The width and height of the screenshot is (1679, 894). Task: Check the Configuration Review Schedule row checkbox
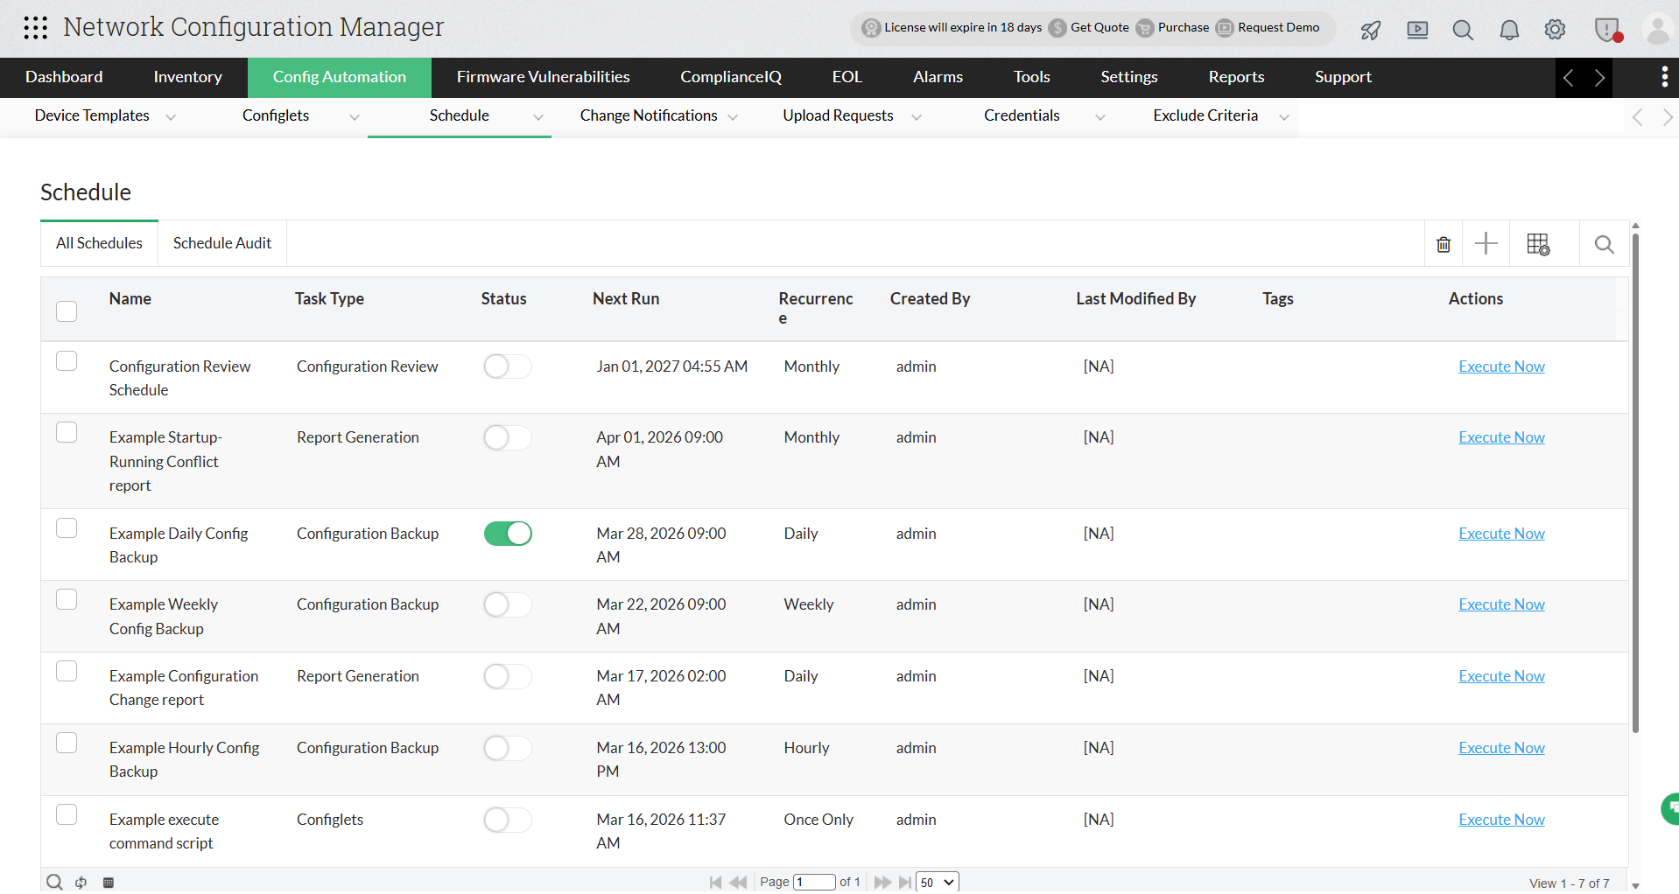67,360
